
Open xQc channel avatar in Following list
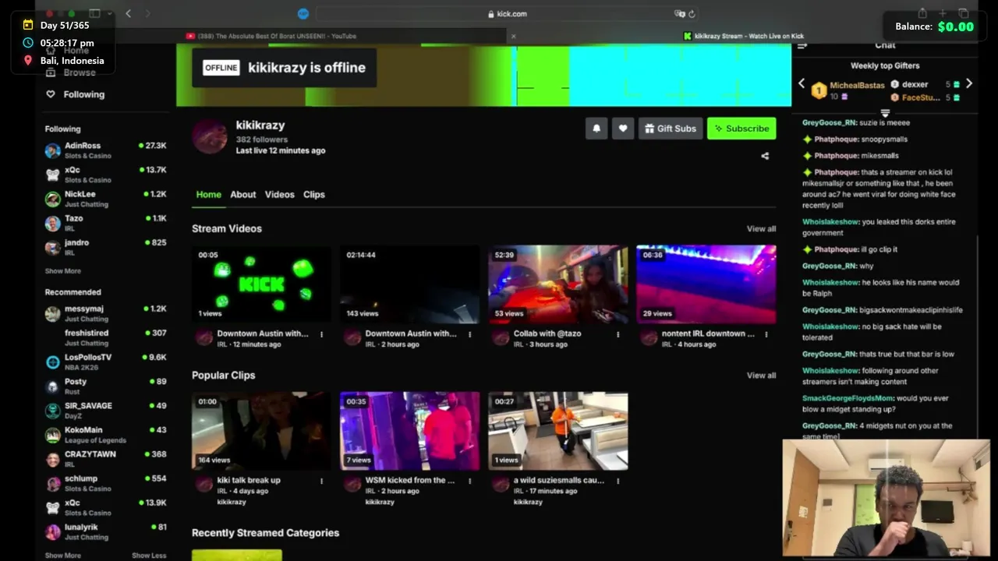(52, 175)
